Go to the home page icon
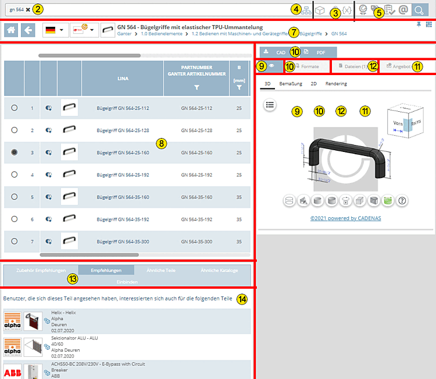This screenshot has height=379, width=436. (11, 30)
